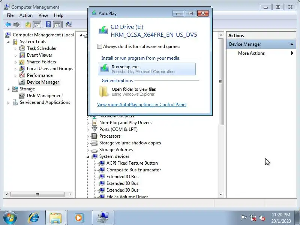Click the Event Viewer icon
This screenshot has height=225, width=300.
pyautogui.click(x=22, y=55)
